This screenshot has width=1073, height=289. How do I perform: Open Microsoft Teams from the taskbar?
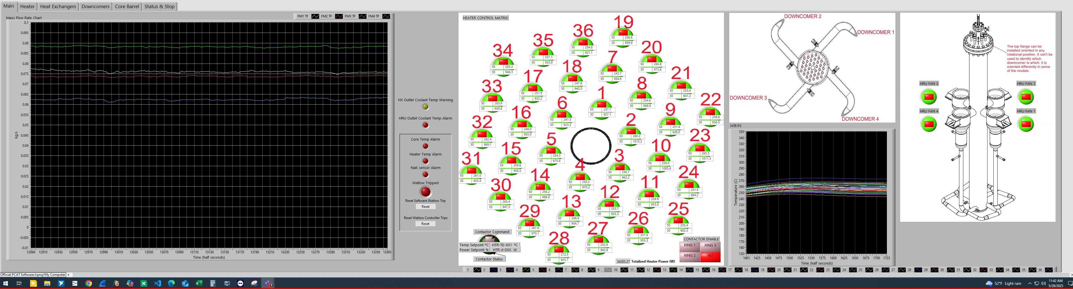268,284
